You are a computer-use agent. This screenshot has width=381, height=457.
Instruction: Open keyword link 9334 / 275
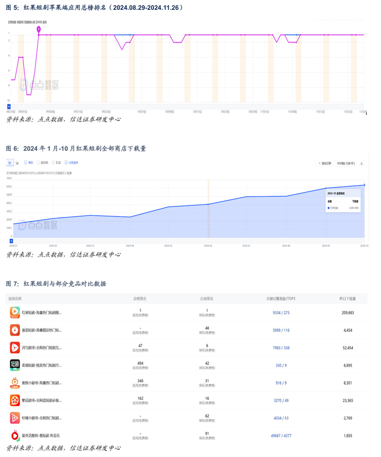pyautogui.click(x=281, y=313)
